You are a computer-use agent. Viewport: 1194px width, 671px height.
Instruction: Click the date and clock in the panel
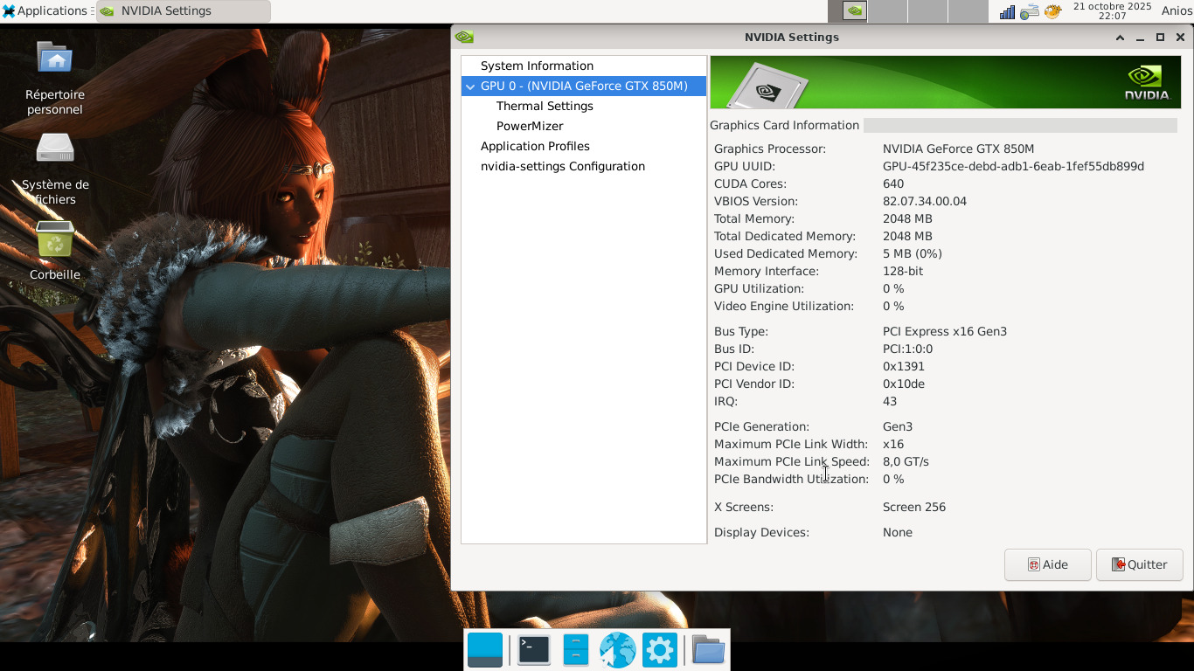tap(1112, 11)
